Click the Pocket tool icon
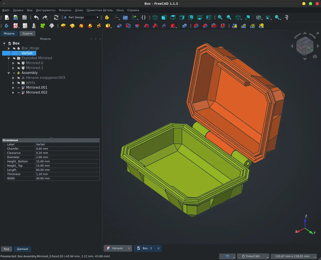 pyautogui.click(x=119, y=26)
